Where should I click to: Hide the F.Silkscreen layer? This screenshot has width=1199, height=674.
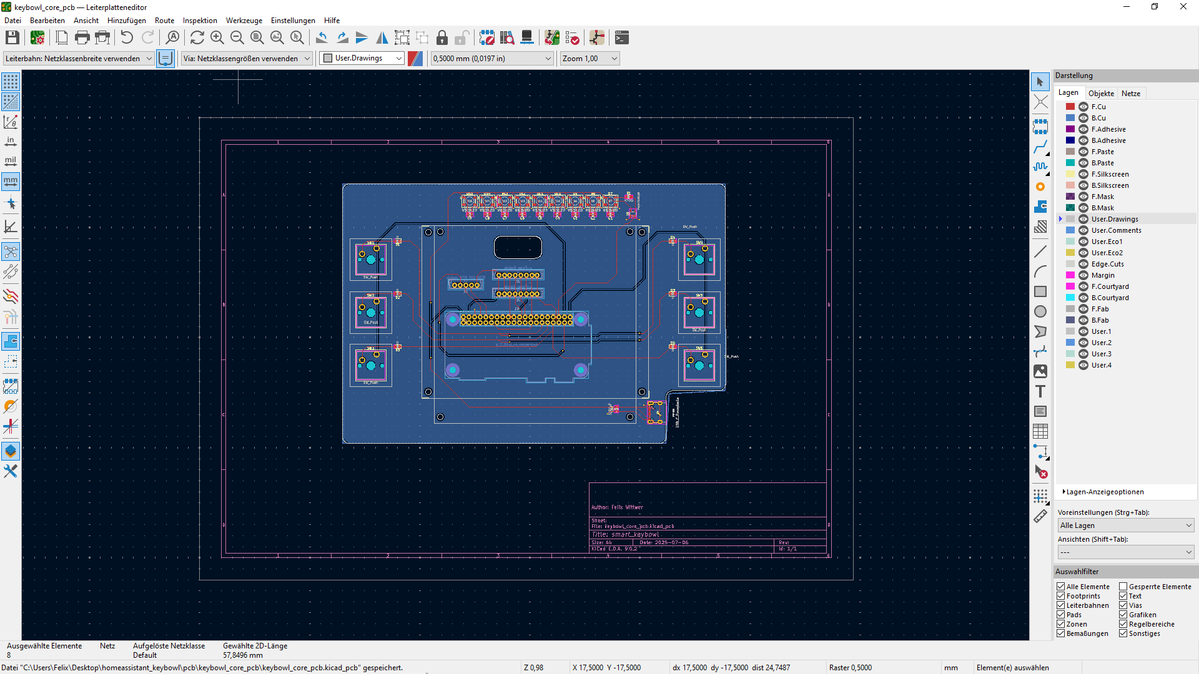click(x=1083, y=174)
